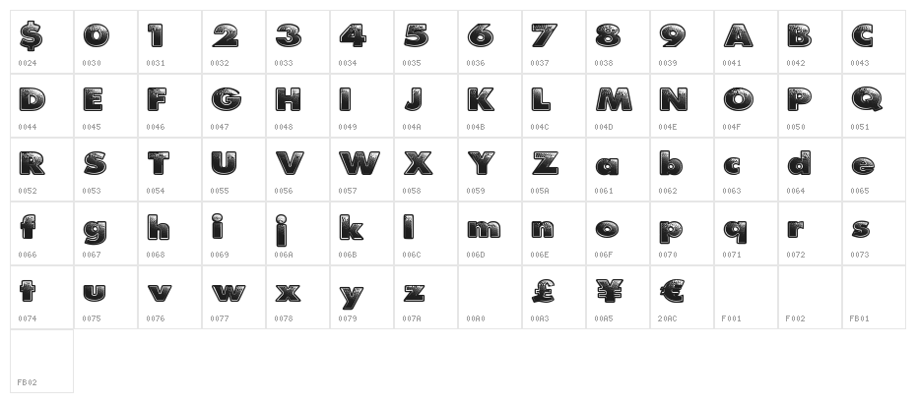This screenshot has height=403, width=916.
Task: Select the empty cell labeled 00A0
Action: pos(490,297)
